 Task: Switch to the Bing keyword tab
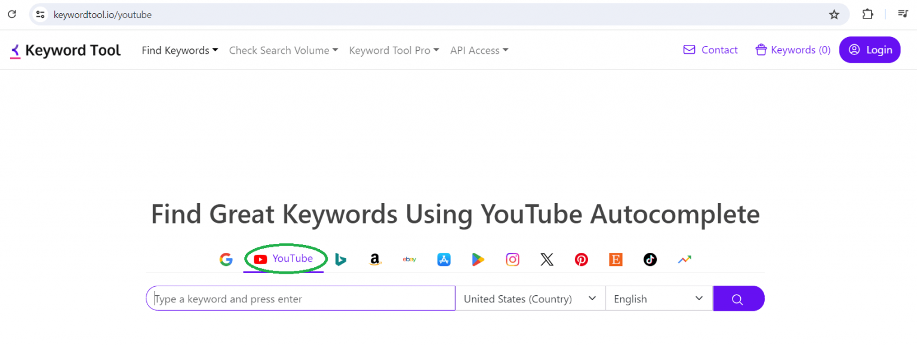[340, 259]
